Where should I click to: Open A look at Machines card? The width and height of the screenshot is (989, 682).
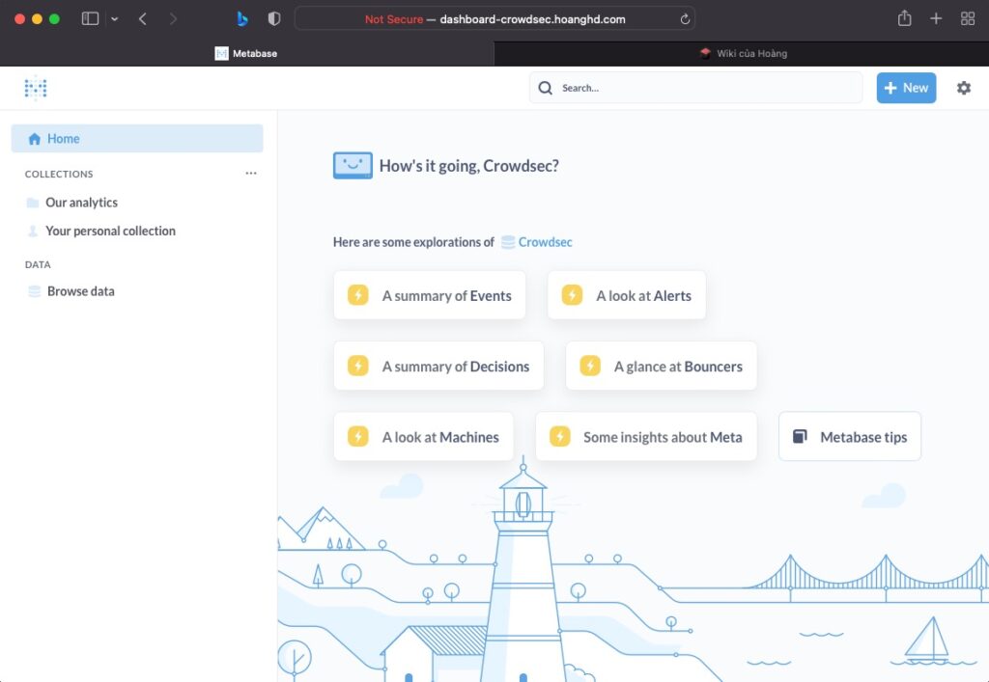tap(423, 436)
